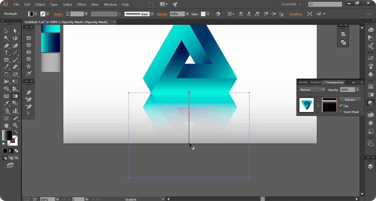Choose the Polygon shape in floating panel
Screen dimensions: 376x201
pyautogui.click(x=28, y=59)
